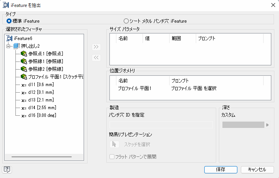Click the 参照線2 geometry icon
The image size is (279, 178).
click(x=24, y=69)
